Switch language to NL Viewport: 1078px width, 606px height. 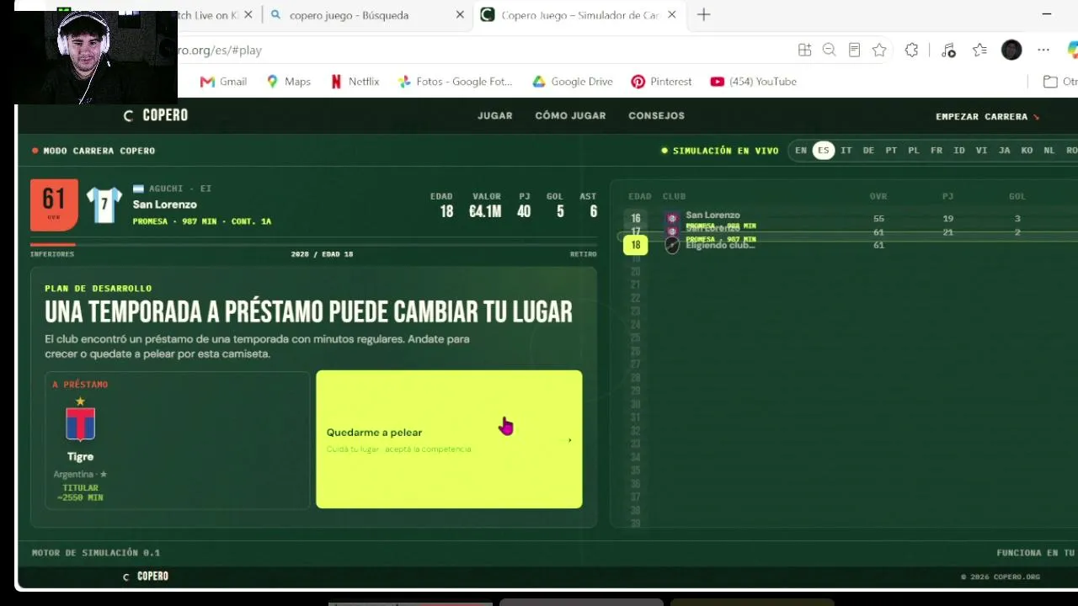pyautogui.click(x=1049, y=151)
